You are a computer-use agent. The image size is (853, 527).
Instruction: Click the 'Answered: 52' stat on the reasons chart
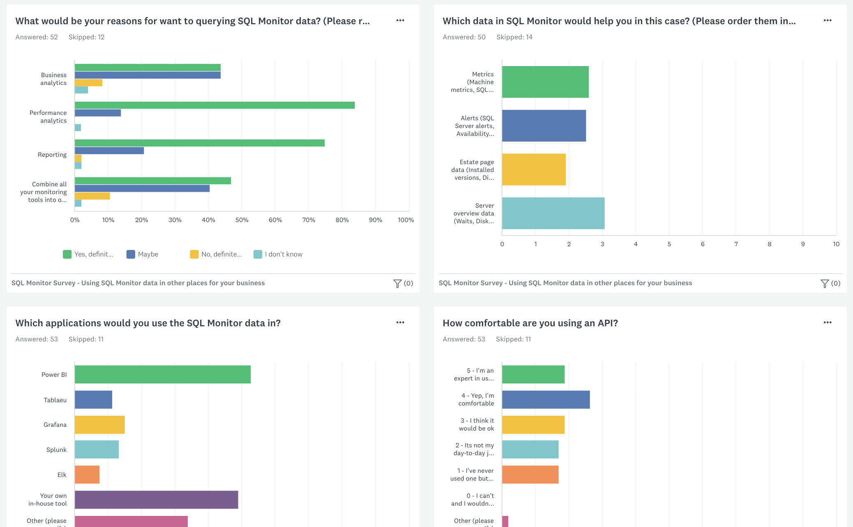37,37
